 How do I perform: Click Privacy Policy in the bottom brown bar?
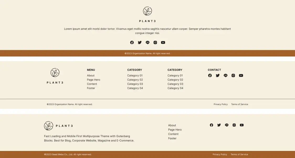pyautogui.click(x=220, y=155)
